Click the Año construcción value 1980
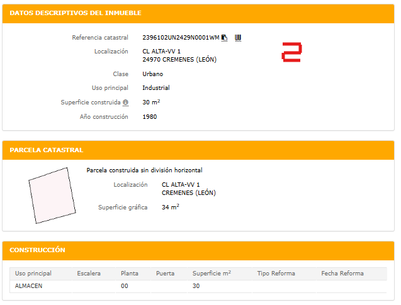The width and height of the screenshot is (401, 305). [x=150, y=116]
